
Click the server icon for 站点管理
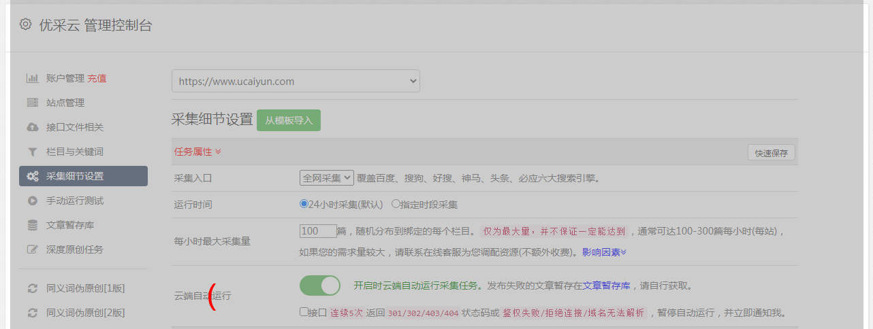[x=32, y=103]
